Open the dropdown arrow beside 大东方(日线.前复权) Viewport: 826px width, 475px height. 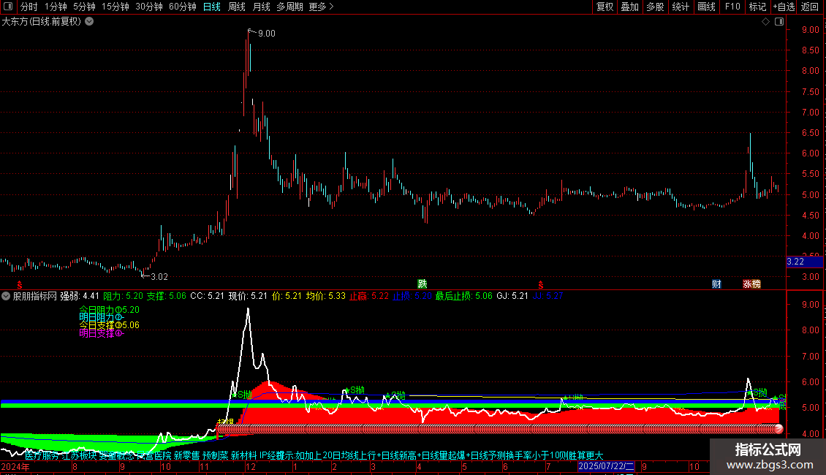[90, 22]
